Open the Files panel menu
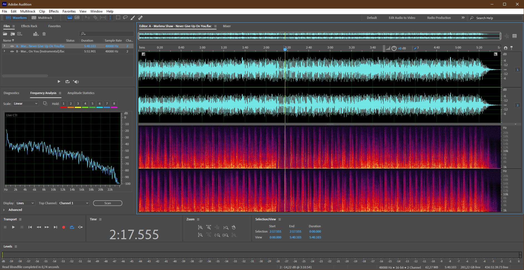Screen dimensions: 524x270 coord(13,26)
